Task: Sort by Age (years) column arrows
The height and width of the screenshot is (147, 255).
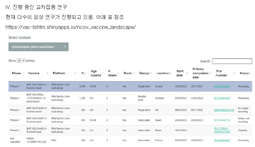Action: [103, 73]
